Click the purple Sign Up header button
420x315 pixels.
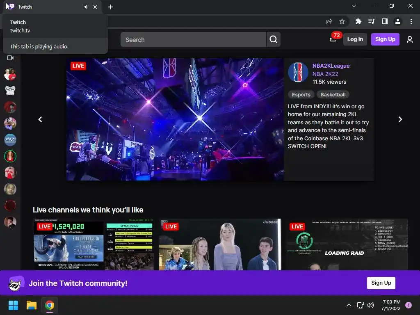coord(385,39)
